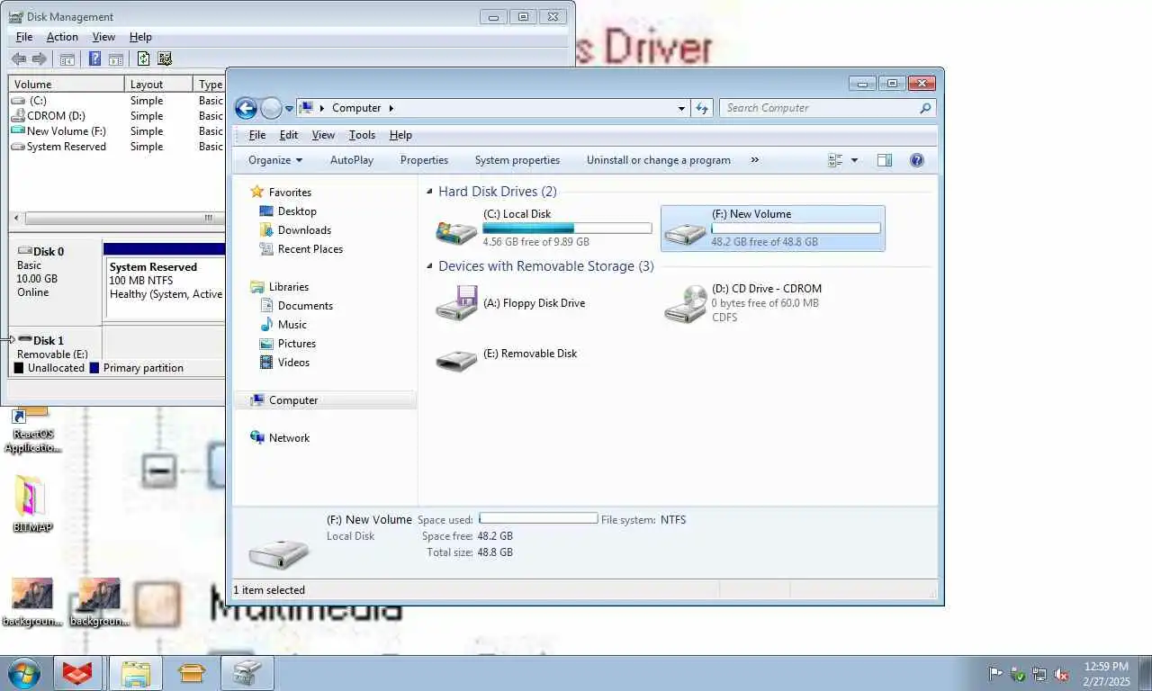
Task: Select the (E:) Removable Disk icon
Action: pyautogui.click(x=456, y=359)
